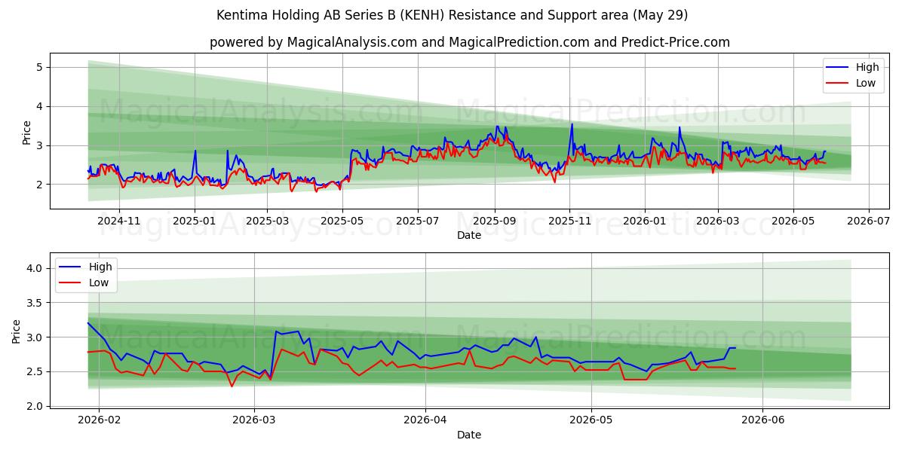Image resolution: width=905 pixels, height=452 pixels.
Task: Click the 2025-01 tick label
Action: pyautogui.click(x=195, y=222)
